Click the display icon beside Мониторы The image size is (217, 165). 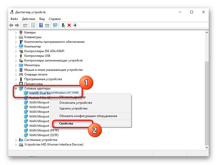[x=21, y=65]
